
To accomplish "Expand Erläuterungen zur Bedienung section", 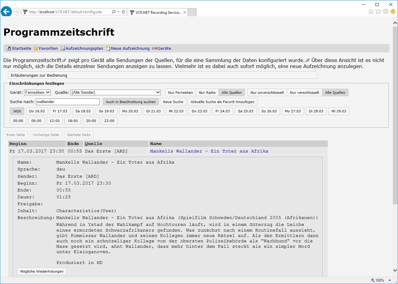I will 162,75.
